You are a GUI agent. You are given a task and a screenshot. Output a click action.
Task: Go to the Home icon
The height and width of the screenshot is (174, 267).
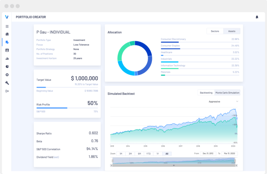click(7, 34)
